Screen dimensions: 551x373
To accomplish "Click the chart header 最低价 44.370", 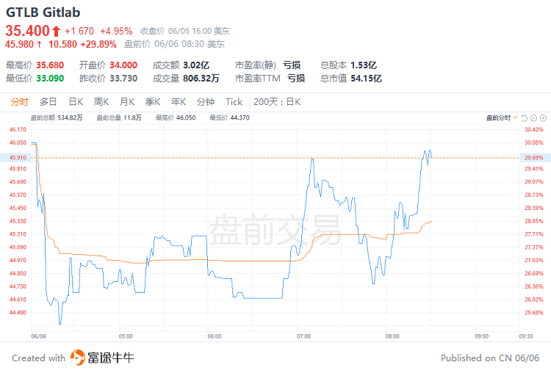I will click(230, 117).
